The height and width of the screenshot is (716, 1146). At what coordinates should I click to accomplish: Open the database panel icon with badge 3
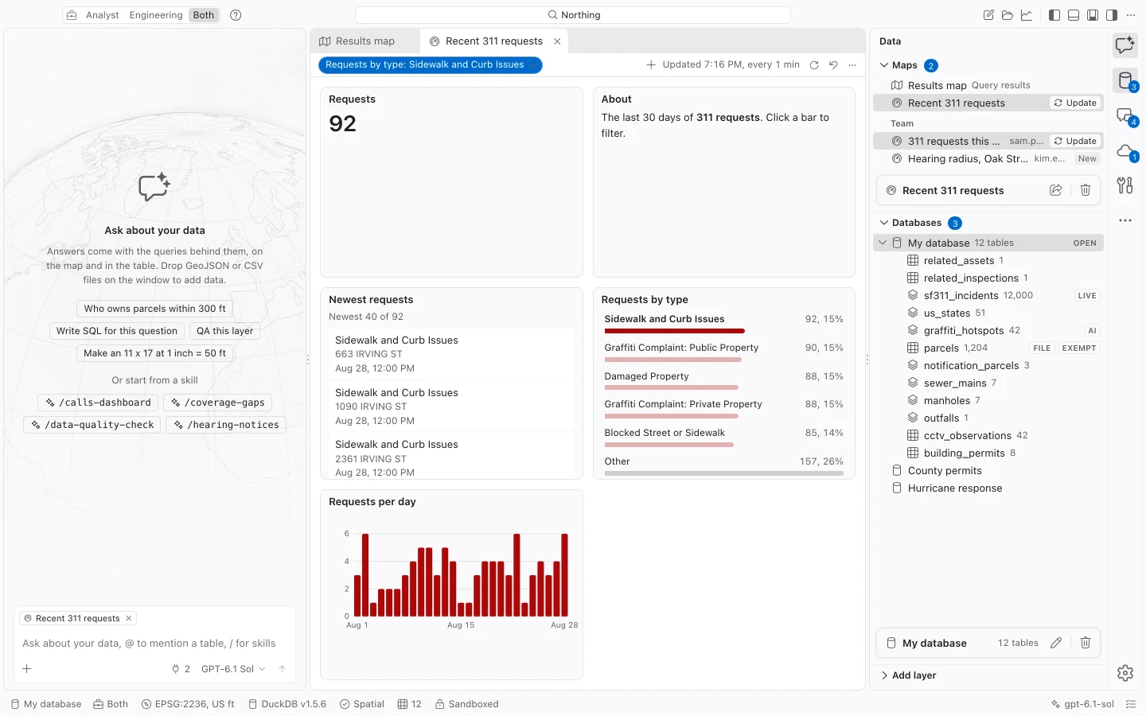(1125, 80)
